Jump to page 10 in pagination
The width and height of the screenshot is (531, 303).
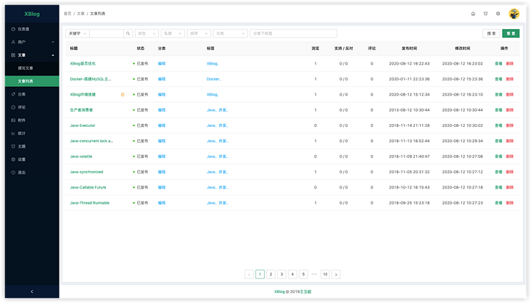click(x=325, y=274)
